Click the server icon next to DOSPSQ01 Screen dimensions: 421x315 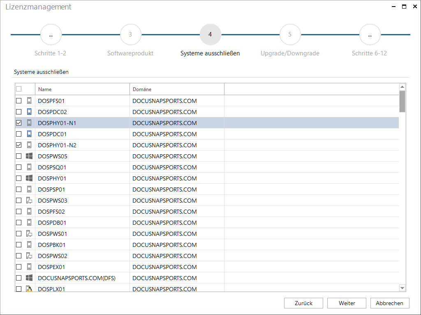(x=29, y=167)
